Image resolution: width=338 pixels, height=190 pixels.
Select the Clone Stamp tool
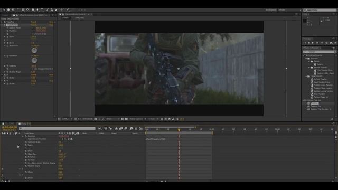pos(52,10)
